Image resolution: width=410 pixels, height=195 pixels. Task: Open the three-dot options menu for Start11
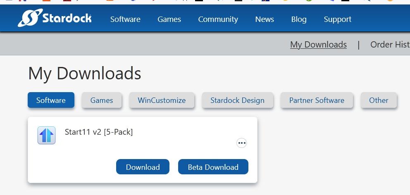pos(241,143)
